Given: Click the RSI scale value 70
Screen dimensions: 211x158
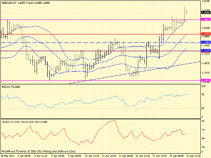Looking at the screenshot, I should click(203, 95).
